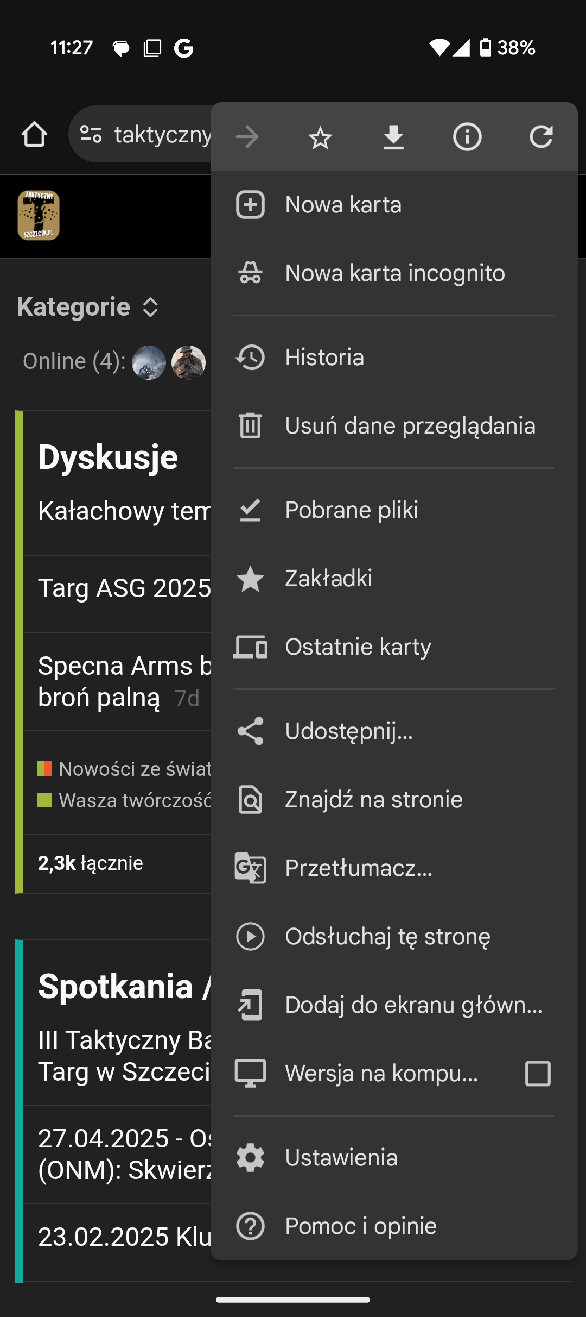Tap the Taktyczny Szczecin forum logo
The image size is (586, 1317).
[x=39, y=216]
